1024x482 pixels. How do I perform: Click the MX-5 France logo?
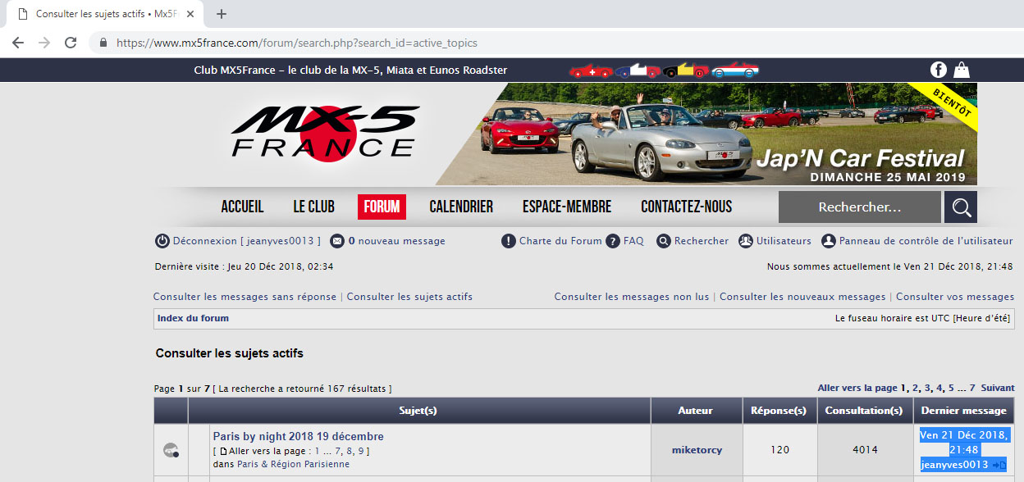point(325,134)
